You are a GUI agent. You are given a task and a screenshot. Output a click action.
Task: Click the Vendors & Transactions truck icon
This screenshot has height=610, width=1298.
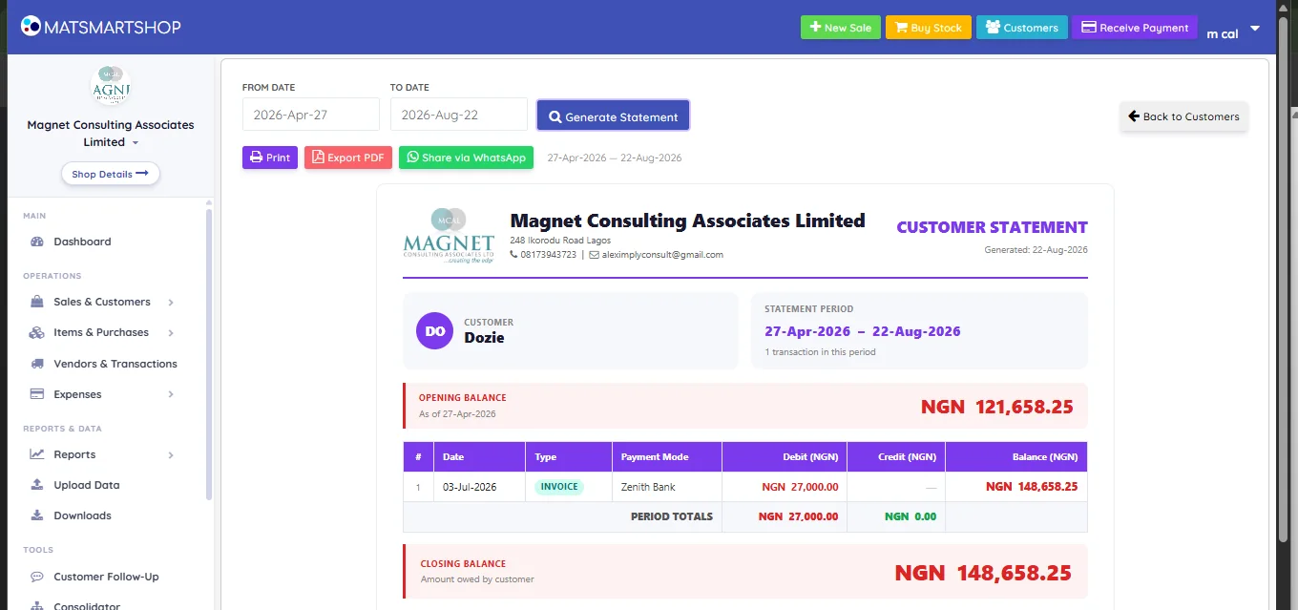point(37,364)
